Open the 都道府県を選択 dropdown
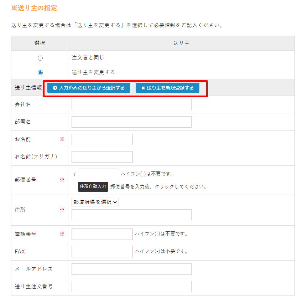 click(x=95, y=202)
